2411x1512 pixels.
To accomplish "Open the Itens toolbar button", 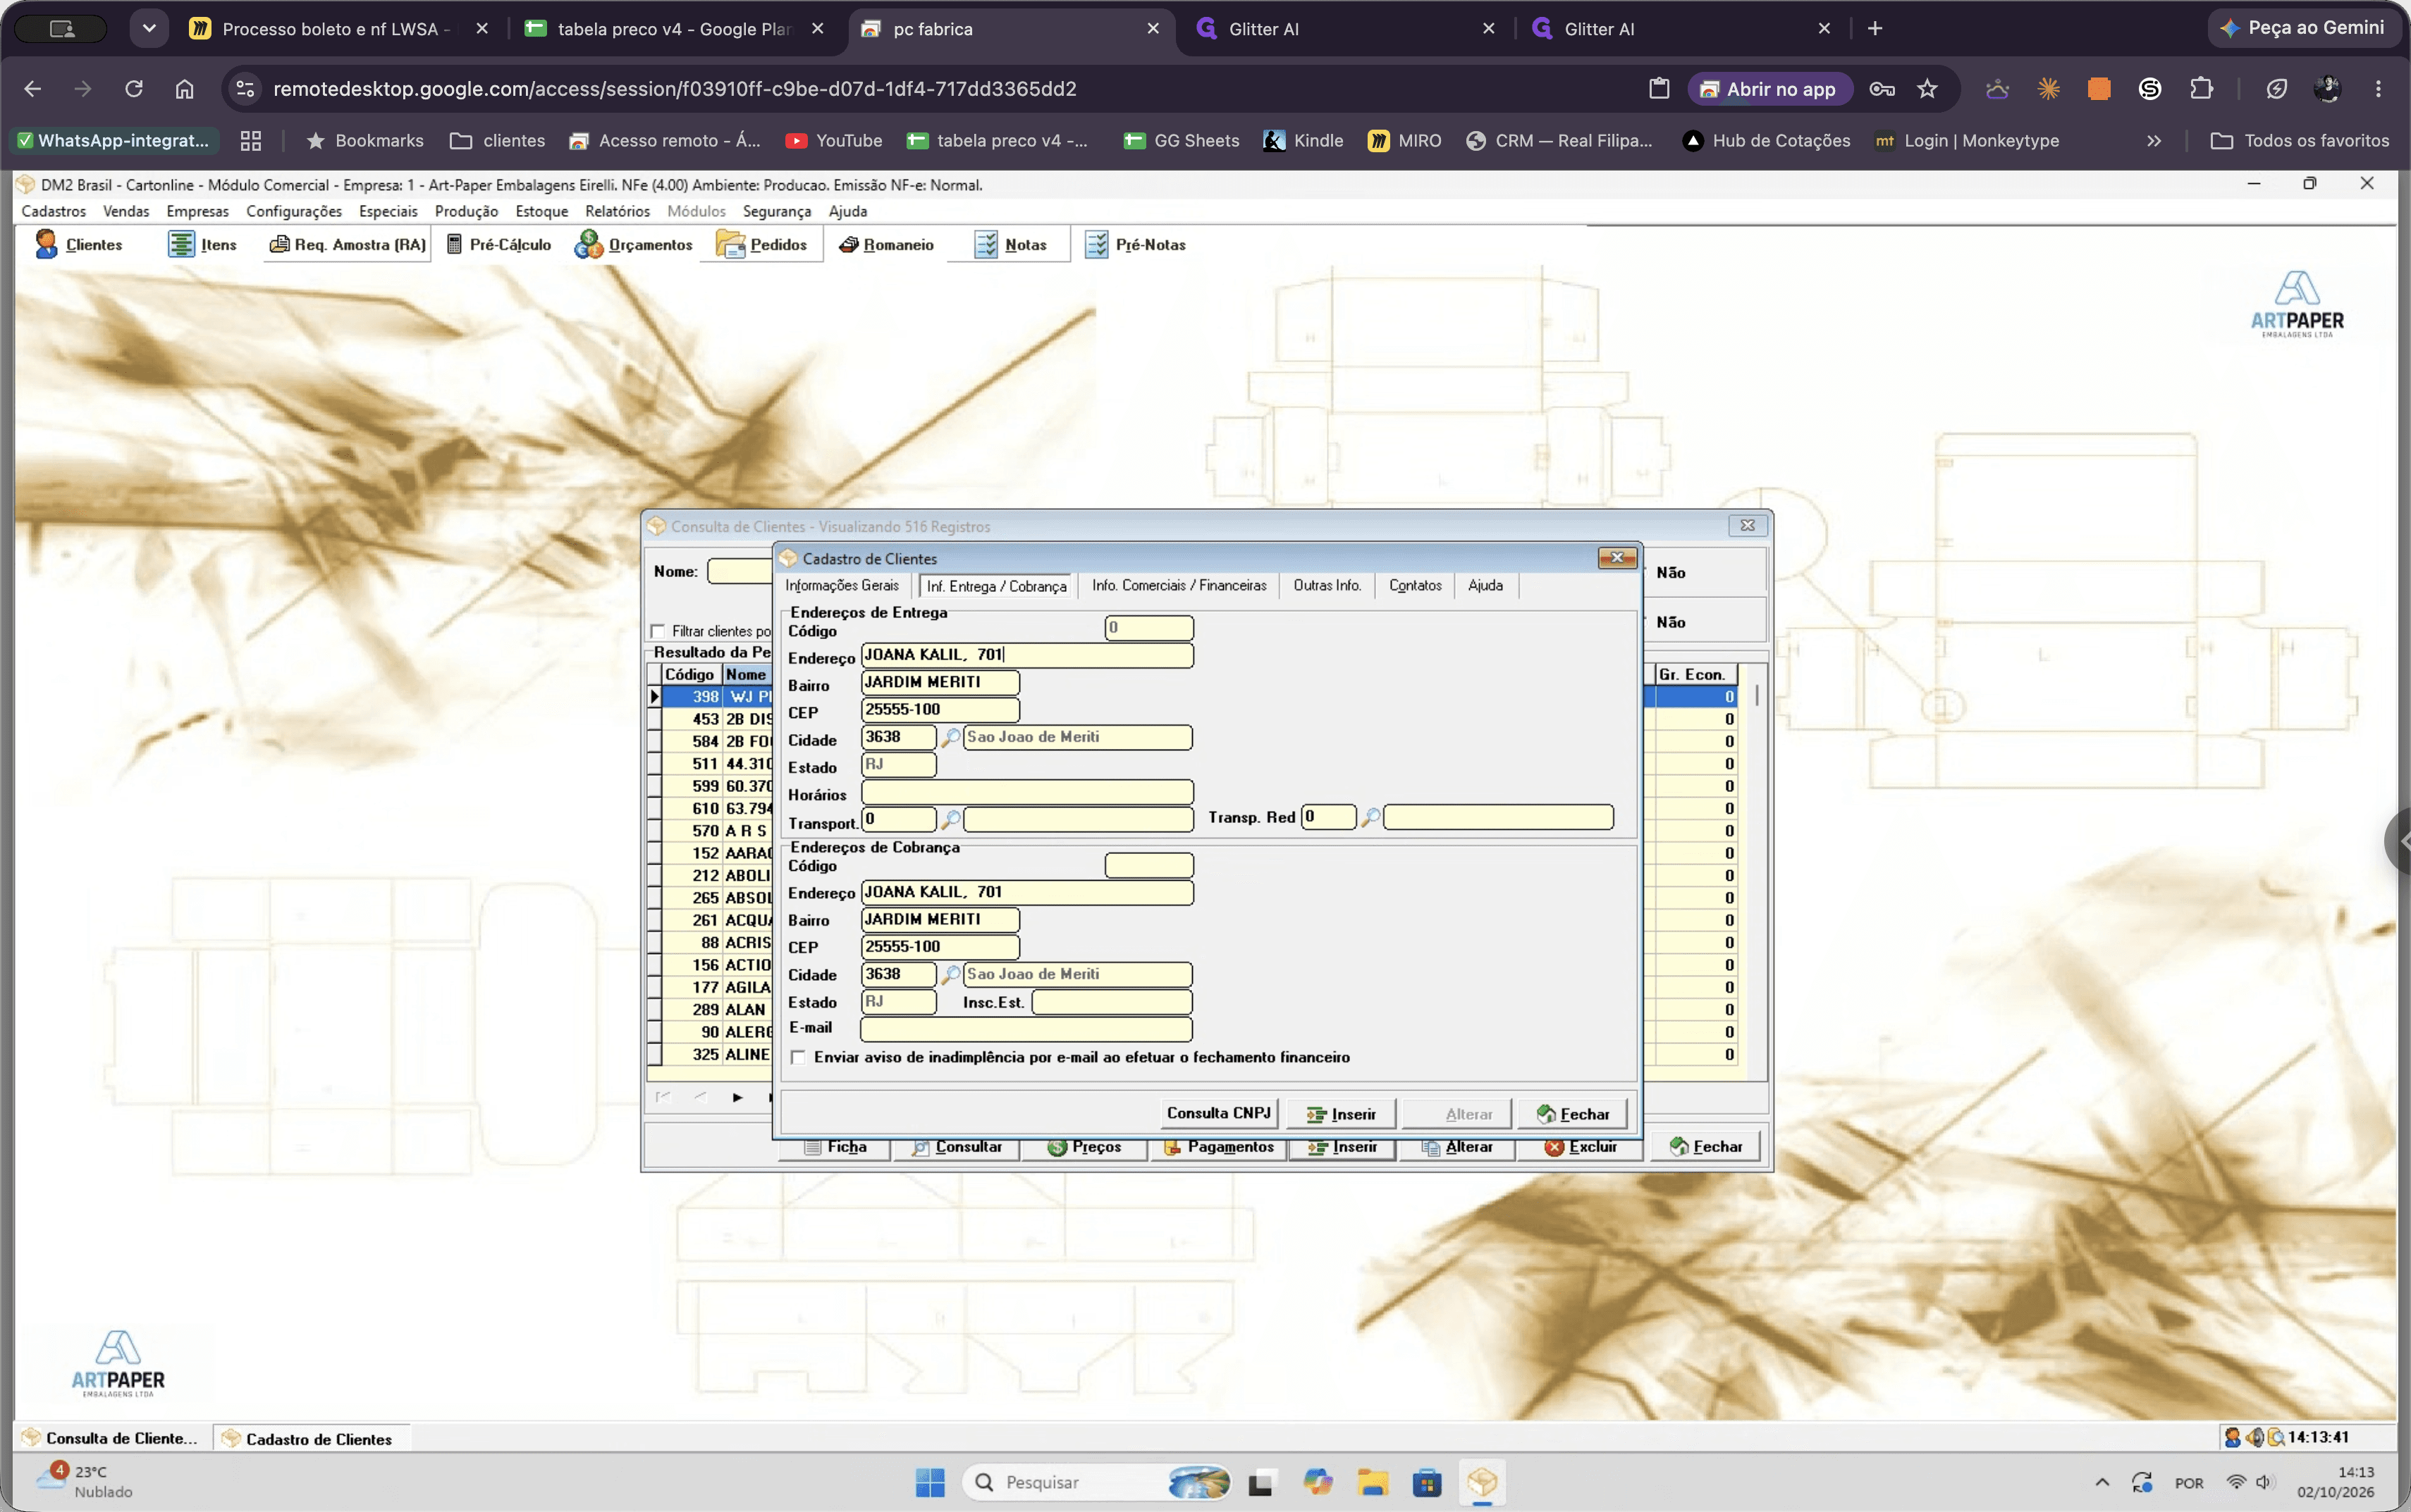I will [x=203, y=245].
